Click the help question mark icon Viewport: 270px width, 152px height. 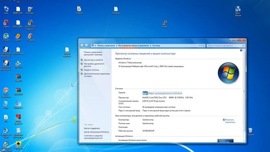(241, 50)
